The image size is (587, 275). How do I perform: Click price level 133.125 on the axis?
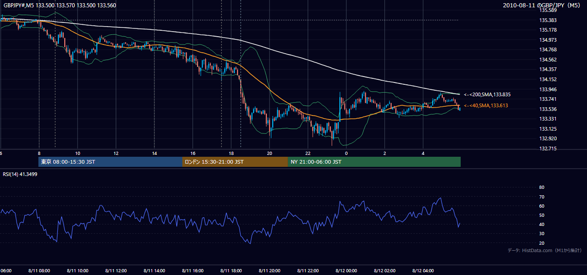pyautogui.click(x=547, y=129)
